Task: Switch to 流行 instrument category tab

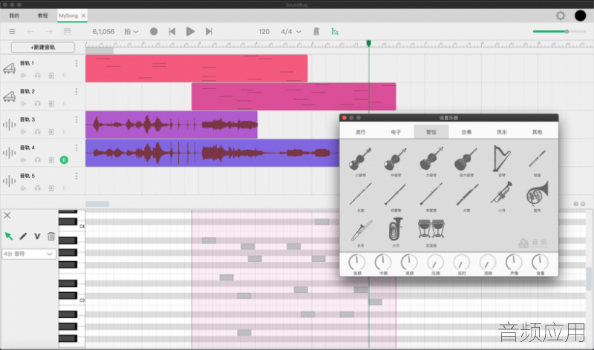Action: point(360,132)
